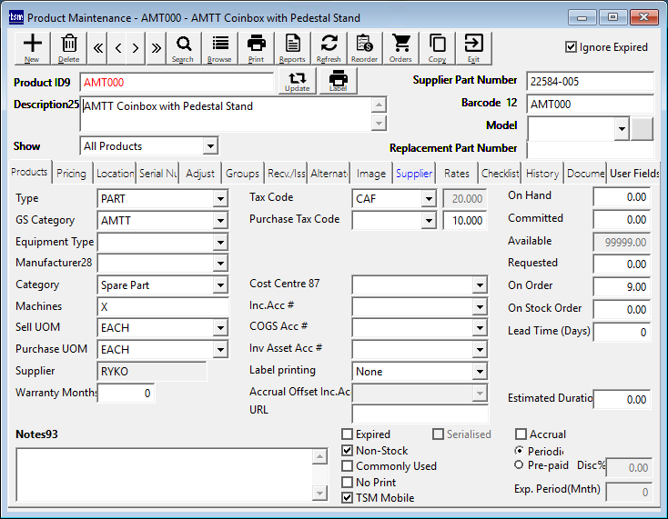Viewport: 668px width, 519px height.
Task: Click the Refresh toolbar icon
Action: (x=329, y=47)
